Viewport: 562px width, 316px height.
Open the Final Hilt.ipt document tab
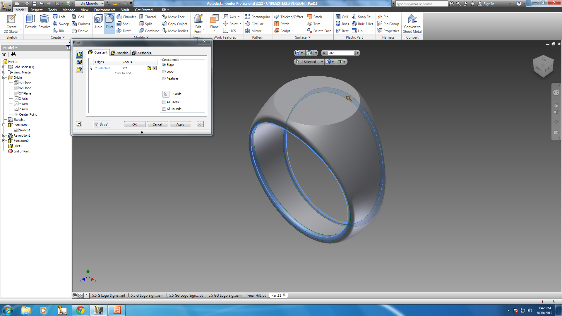pyautogui.click(x=256, y=296)
